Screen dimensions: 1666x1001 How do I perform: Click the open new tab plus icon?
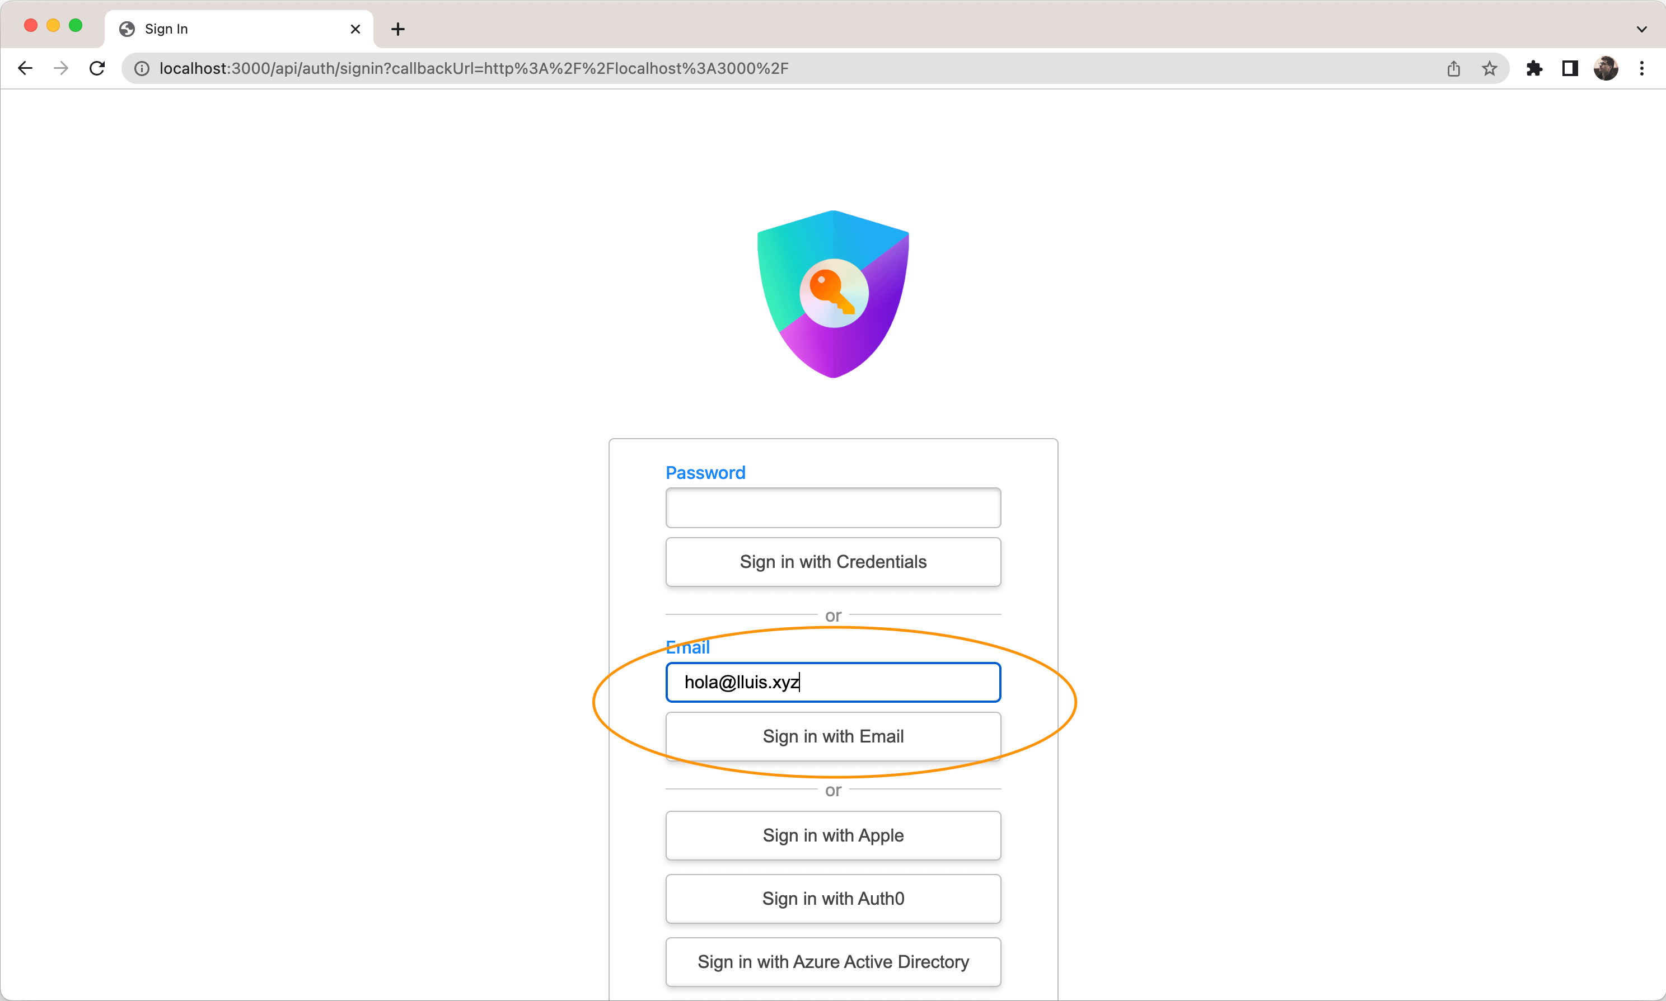tap(397, 29)
